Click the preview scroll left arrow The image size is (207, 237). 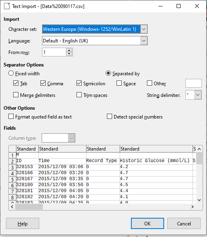point(12,207)
